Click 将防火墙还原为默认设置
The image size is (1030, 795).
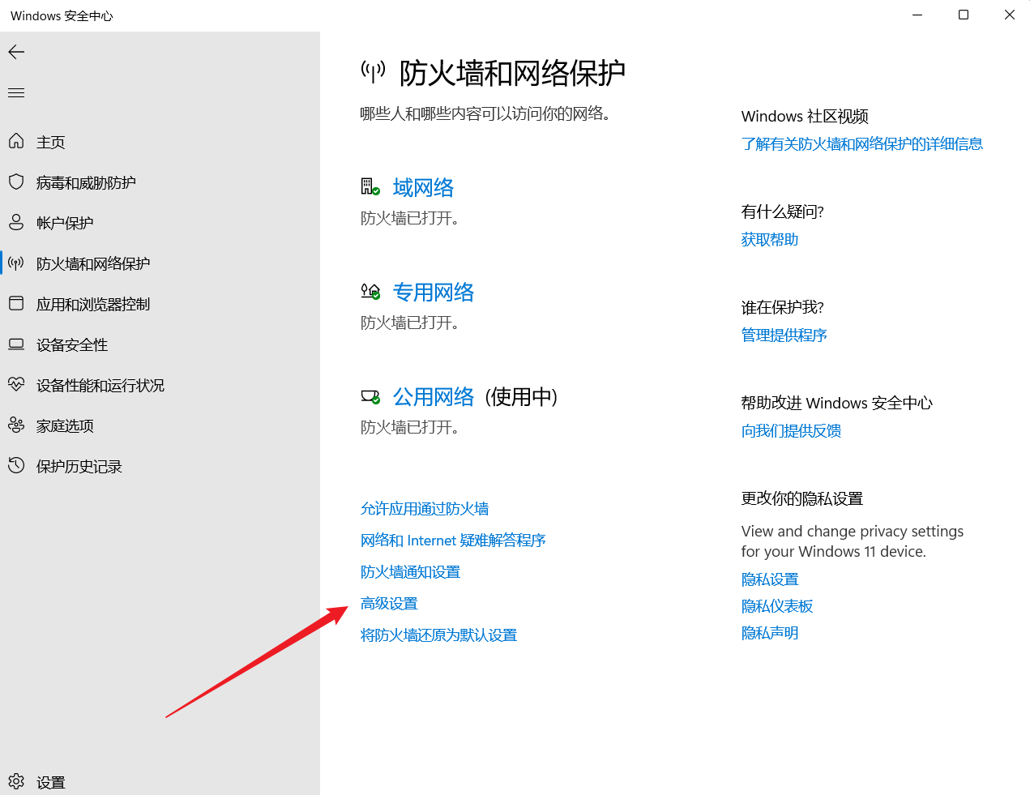pyautogui.click(x=438, y=635)
